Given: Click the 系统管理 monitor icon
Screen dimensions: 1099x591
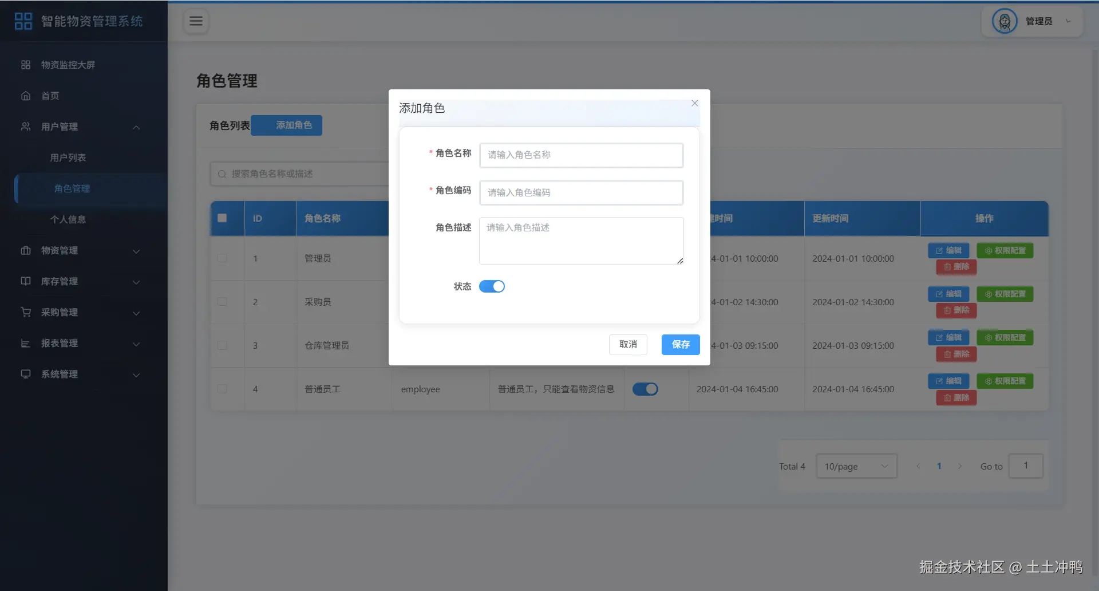Looking at the screenshot, I should click(x=26, y=374).
